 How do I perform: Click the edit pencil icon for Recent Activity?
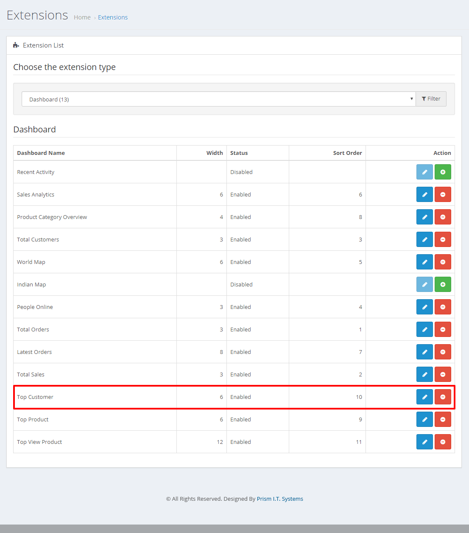tap(424, 172)
